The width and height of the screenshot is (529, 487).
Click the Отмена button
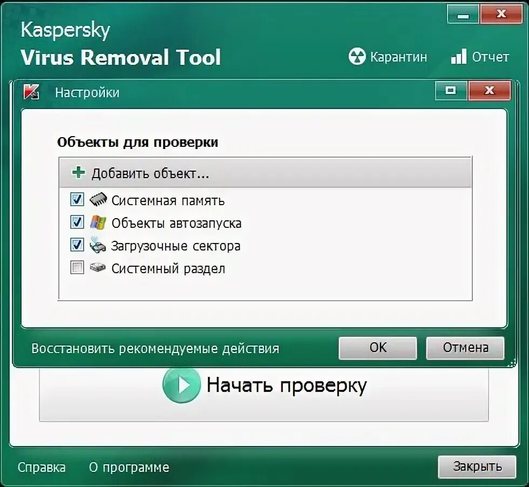[x=465, y=348]
